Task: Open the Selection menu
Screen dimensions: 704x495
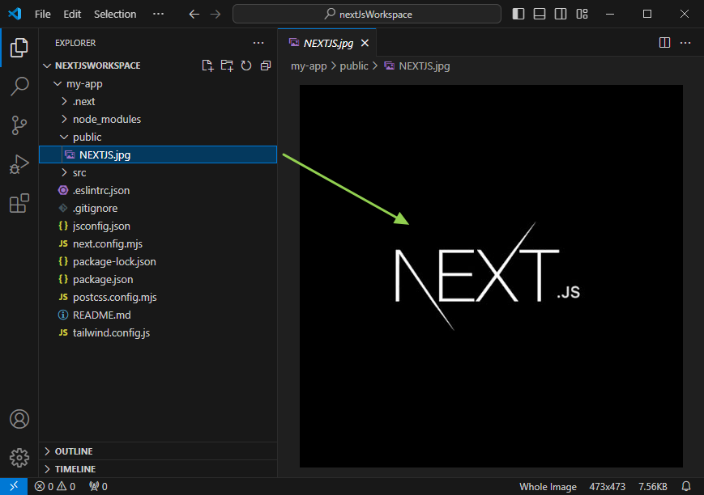Action: [x=115, y=15]
